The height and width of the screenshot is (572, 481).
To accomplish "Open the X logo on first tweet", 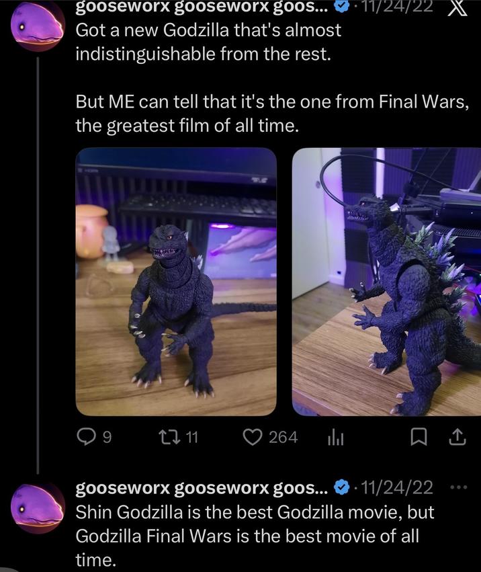I will click(x=457, y=8).
